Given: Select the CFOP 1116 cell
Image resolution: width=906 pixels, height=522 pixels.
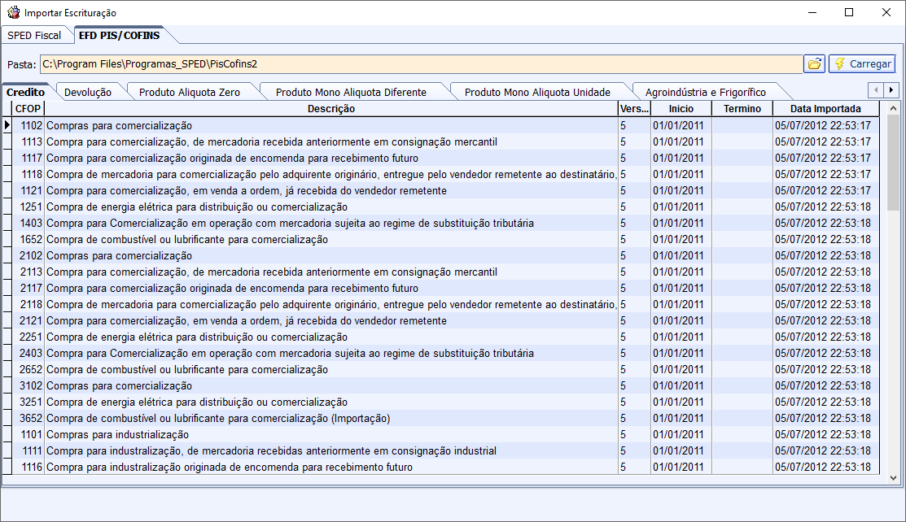Looking at the screenshot, I should (28, 468).
